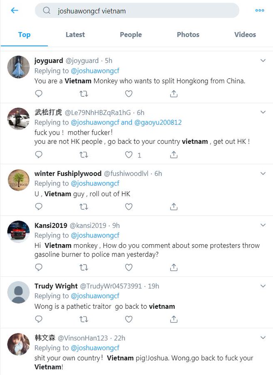Screen dimensions: 273x375
Task: Reply to Trudy Wright's tweet
Action: pyautogui.click(x=39, y=319)
